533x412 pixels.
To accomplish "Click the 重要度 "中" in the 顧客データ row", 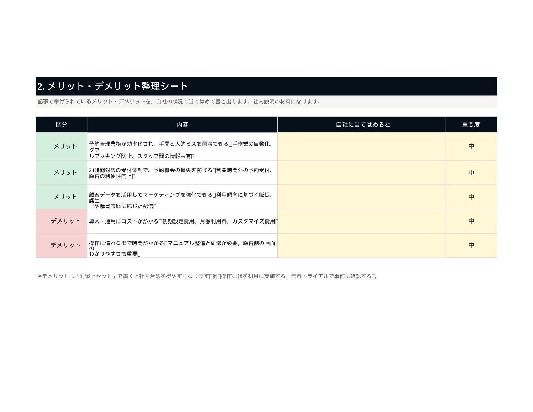I will 471,197.
